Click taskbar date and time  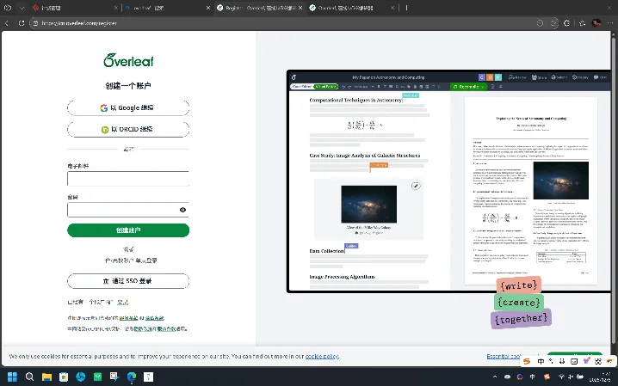[x=600, y=377]
